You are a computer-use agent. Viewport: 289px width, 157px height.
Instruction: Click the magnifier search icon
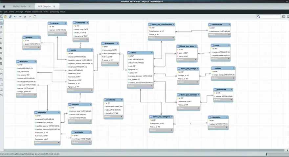tap(258, 17)
